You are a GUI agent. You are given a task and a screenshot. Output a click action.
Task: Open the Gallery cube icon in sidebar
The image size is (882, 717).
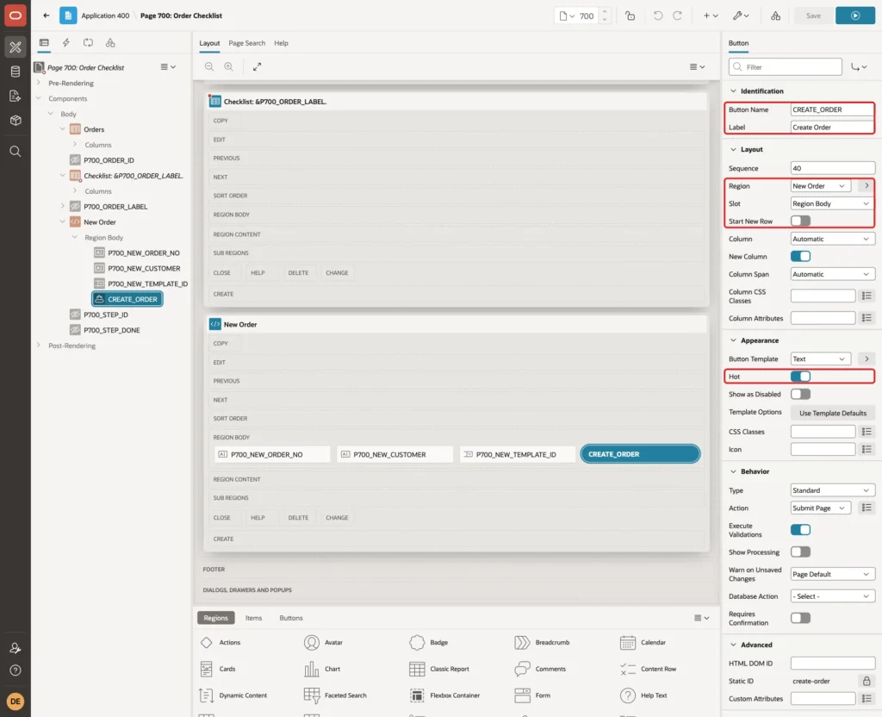[x=16, y=121]
